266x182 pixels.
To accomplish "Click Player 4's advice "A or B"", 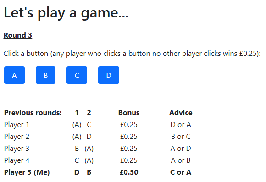I will (181, 160).
